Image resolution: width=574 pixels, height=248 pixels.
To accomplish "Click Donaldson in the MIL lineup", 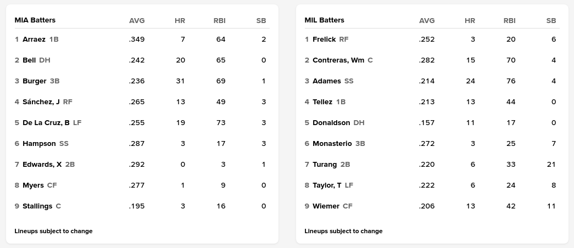I will click(x=331, y=123).
